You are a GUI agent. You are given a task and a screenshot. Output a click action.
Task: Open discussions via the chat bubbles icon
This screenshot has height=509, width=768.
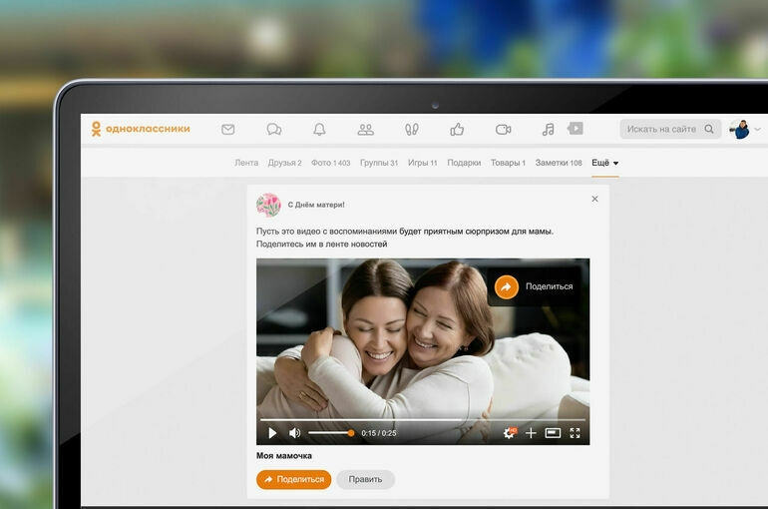pyautogui.click(x=274, y=129)
